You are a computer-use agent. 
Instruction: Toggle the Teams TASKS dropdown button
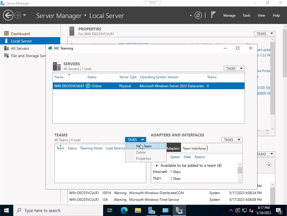tap(135, 139)
